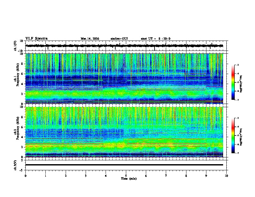
Task: Click inside the ch.1 spectrogram panel
Action: [124, 79]
